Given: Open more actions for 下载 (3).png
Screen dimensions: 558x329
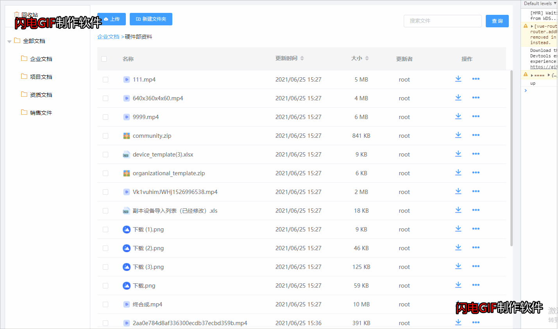Looking at the screenshot, I should tap(476, 266).
